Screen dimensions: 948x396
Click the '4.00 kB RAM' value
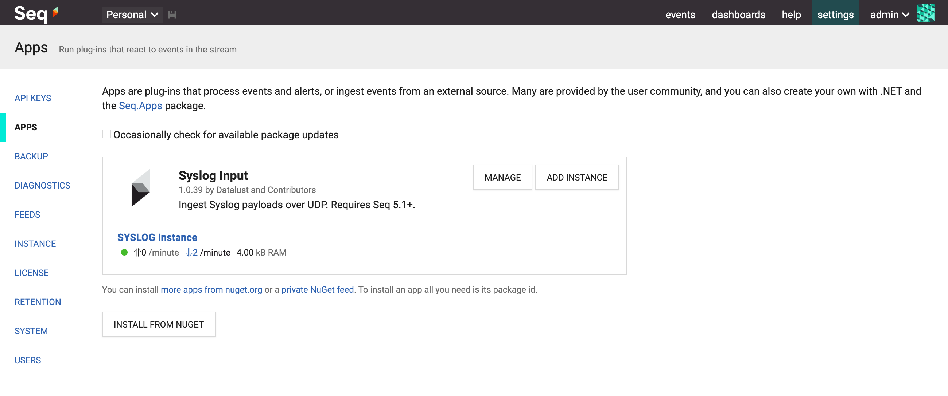pyautogui.click(x=261, y=253)
